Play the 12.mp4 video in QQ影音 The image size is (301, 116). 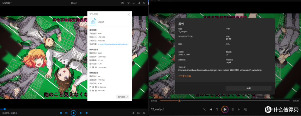(x=74, y=113)
